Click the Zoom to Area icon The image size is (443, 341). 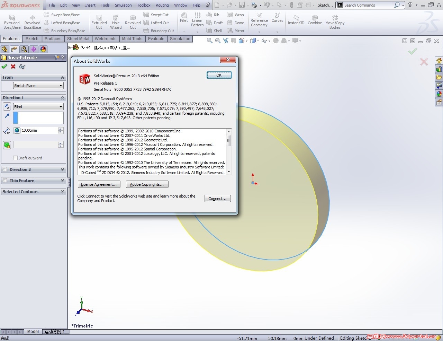[218, 41]
